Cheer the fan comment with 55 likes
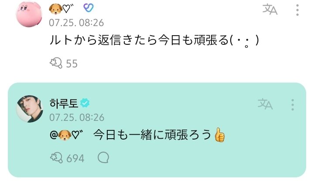Viewport: 314px width, 183px height. (x=56, y=63)
